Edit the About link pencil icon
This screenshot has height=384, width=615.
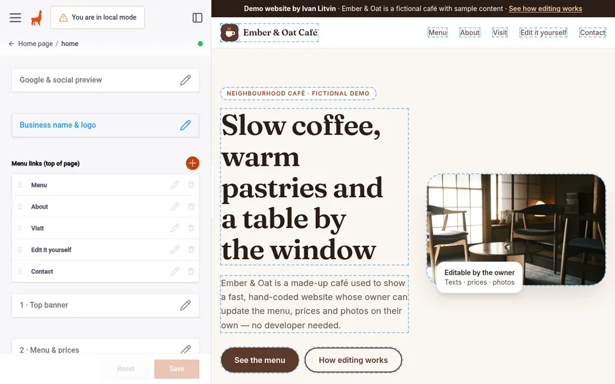pyautogui.click(x=175, y=207)
